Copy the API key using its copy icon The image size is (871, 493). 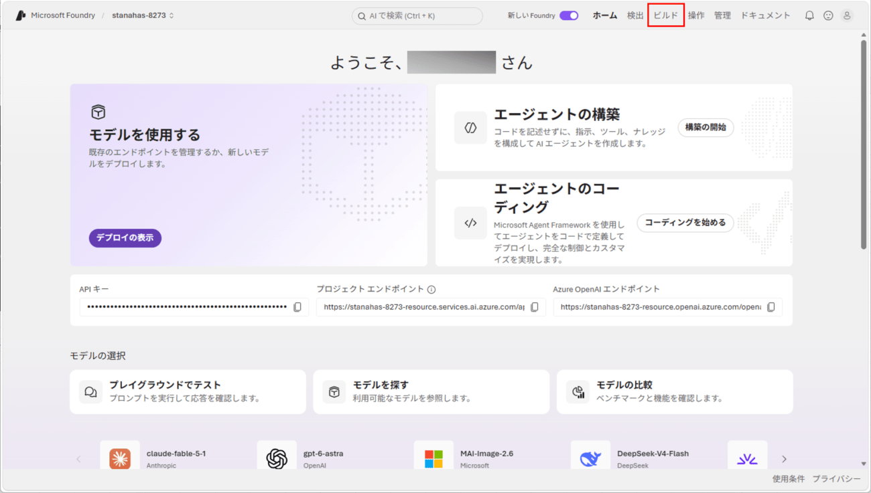[297, 307]
